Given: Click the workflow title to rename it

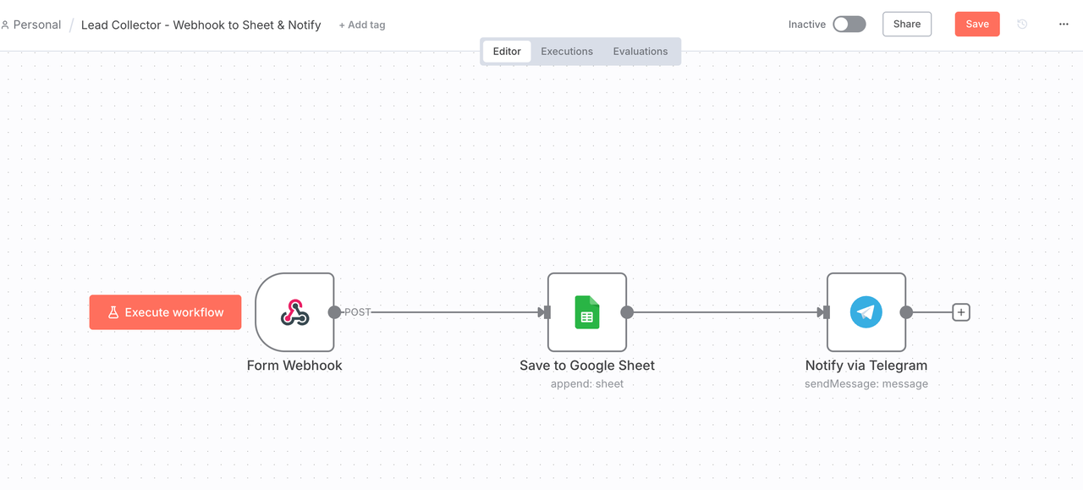Looking at the screenshot, I should (x=201, y=25).
